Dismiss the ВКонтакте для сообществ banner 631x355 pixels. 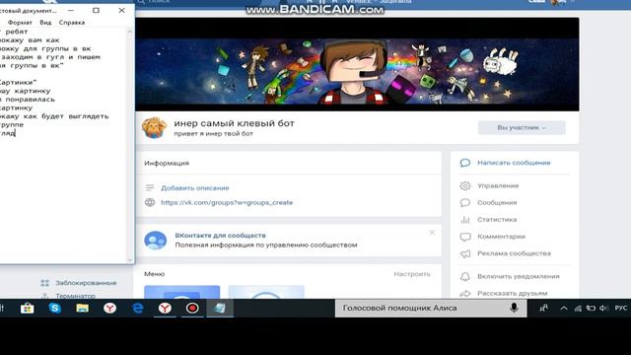pos(432,233)
